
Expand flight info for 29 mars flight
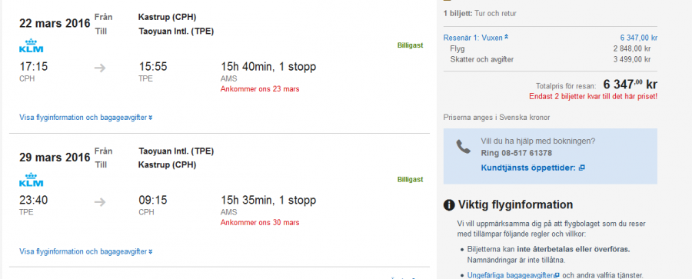86,251
